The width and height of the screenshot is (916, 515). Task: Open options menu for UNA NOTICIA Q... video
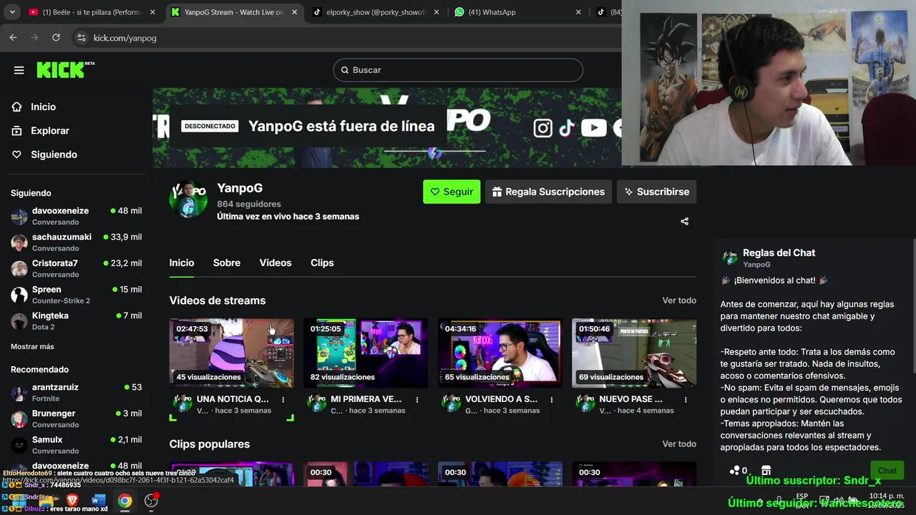[x=283, y=400]
